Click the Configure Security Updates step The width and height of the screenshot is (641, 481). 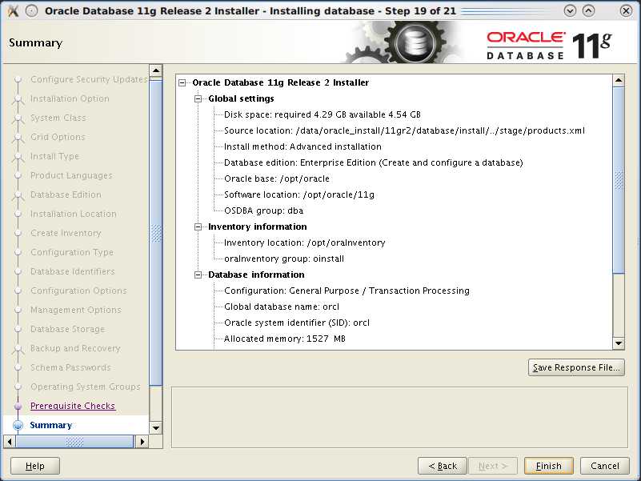coord(89,79)
